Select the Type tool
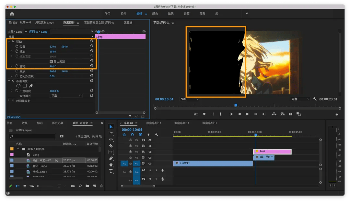The height and width of the screenshot is (202, 350). (x=111, y=171)
